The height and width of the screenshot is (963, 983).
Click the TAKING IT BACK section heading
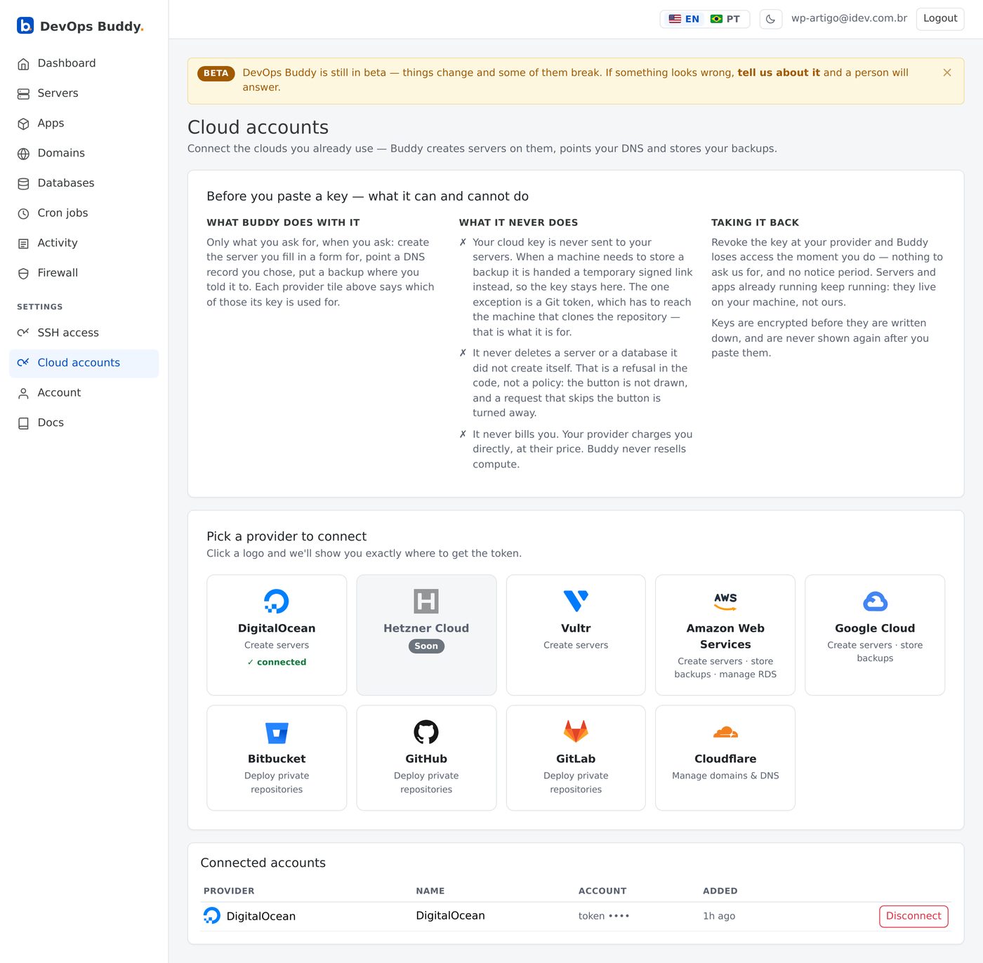[755, 223]
